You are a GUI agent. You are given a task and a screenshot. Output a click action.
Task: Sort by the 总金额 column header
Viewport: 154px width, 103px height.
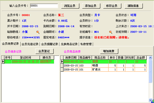click(141, 58)
